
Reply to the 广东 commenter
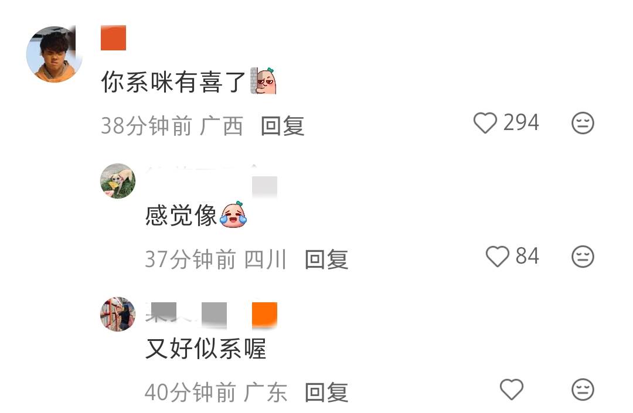pos(326,392)
